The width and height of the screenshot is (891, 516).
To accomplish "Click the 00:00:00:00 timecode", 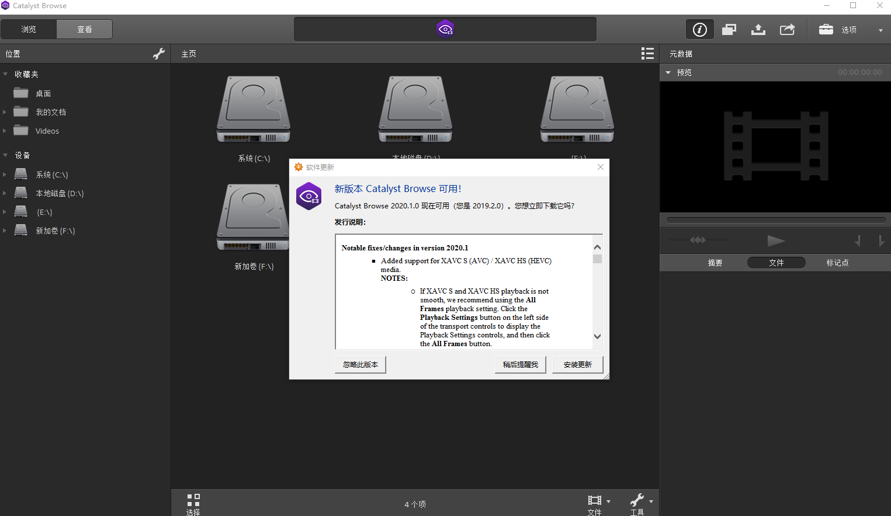I will click(x=859, y=72).
